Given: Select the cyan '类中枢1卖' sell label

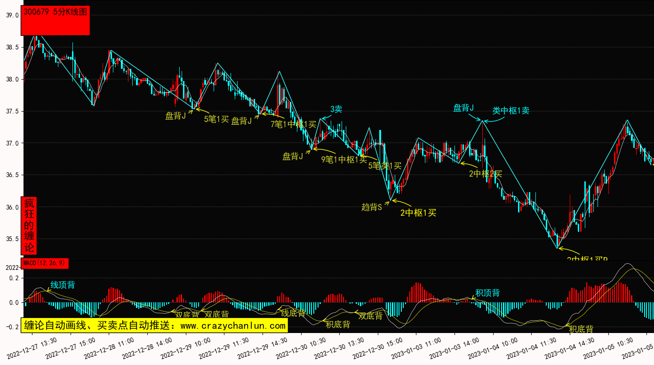Looking at the screenshot, I should coord(511,111).
